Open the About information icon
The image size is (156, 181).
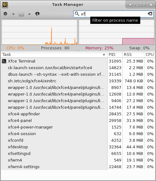(x=37, y=14)
